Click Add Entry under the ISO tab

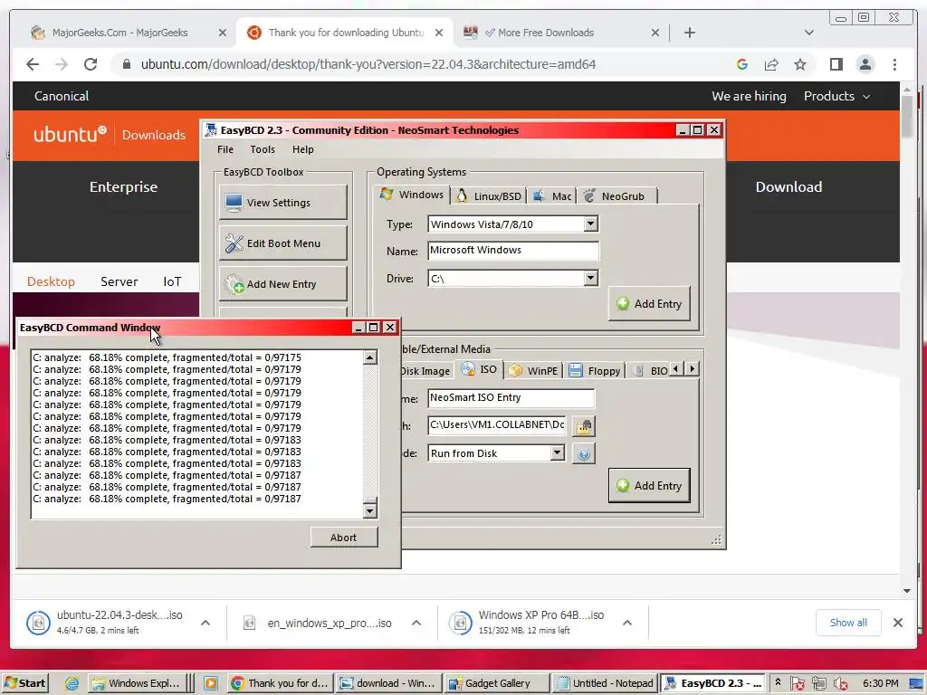tap(649, 486)
